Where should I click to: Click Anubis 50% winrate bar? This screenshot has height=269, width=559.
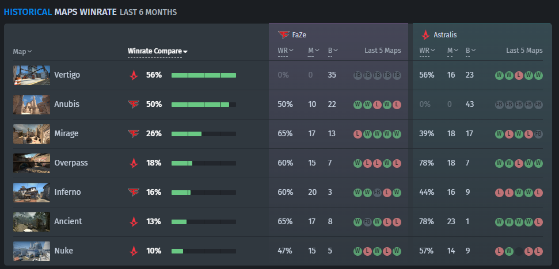(x=204, y=105)
